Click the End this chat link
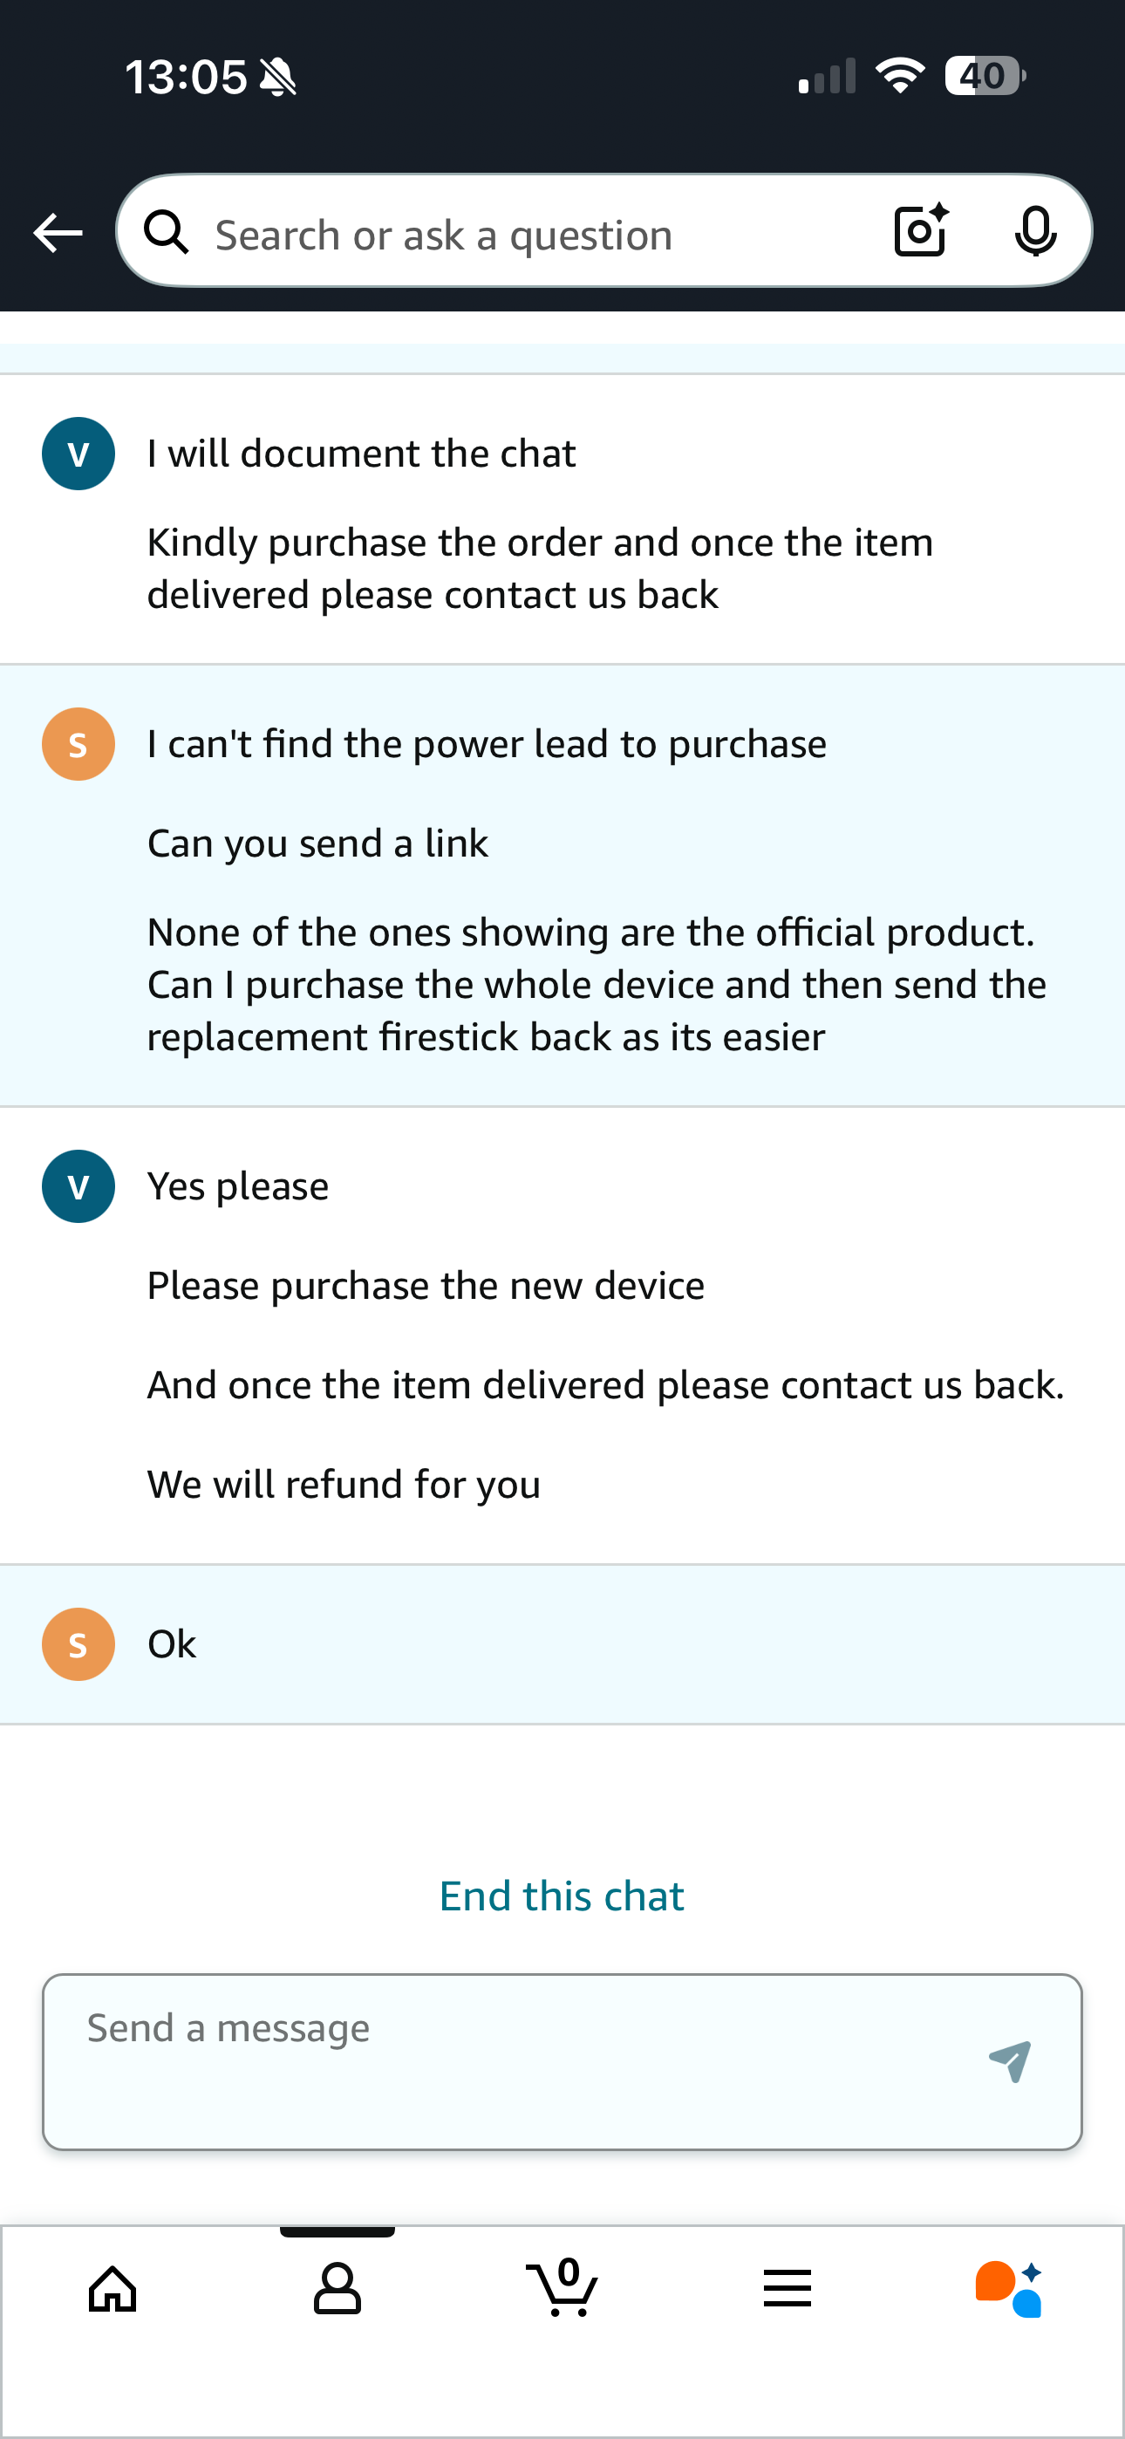 tap(562, 1896)
